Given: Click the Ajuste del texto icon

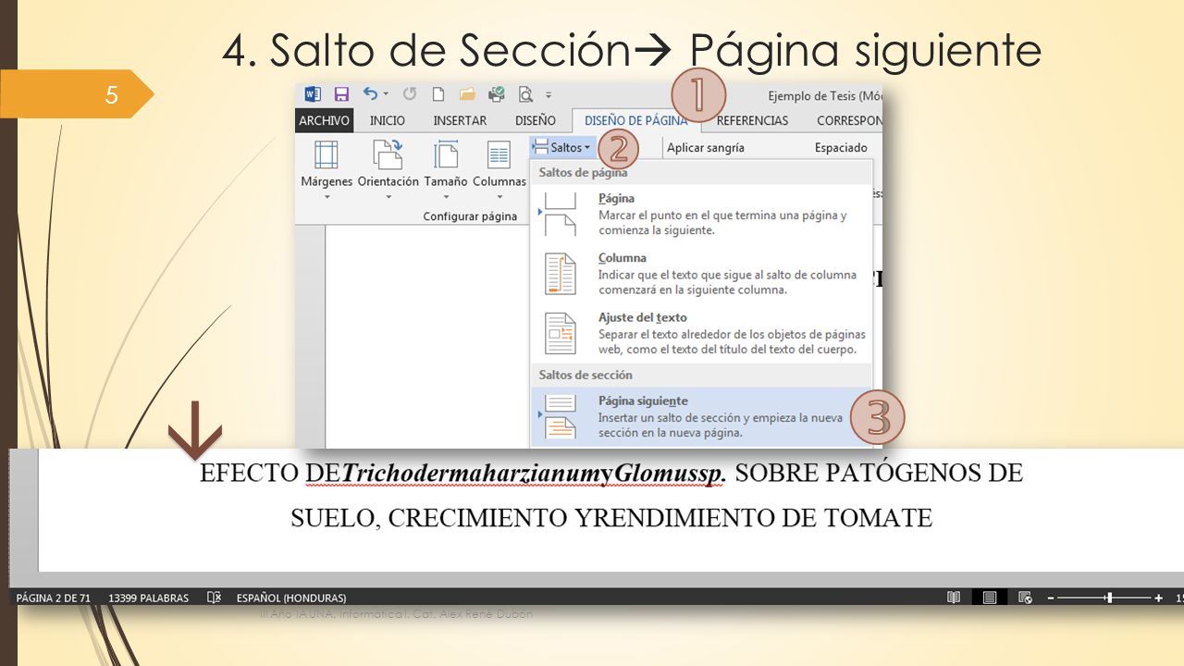Looking at the screenshot, I should click(561, 333).
